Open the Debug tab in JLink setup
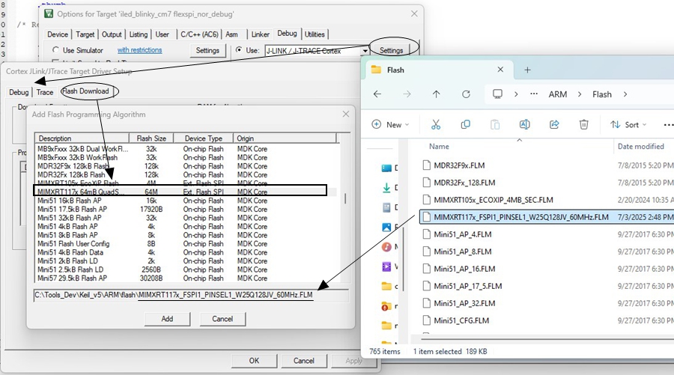Screen dimensions: 674x375 pyautogui.click(x=19, y=92)
